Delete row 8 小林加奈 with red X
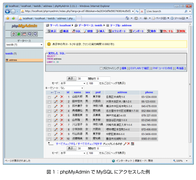The image size is (196, 180). (x=62, y=129)
